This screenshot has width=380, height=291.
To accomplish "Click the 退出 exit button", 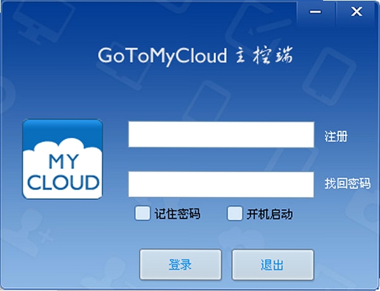I will tap(273, 264).
